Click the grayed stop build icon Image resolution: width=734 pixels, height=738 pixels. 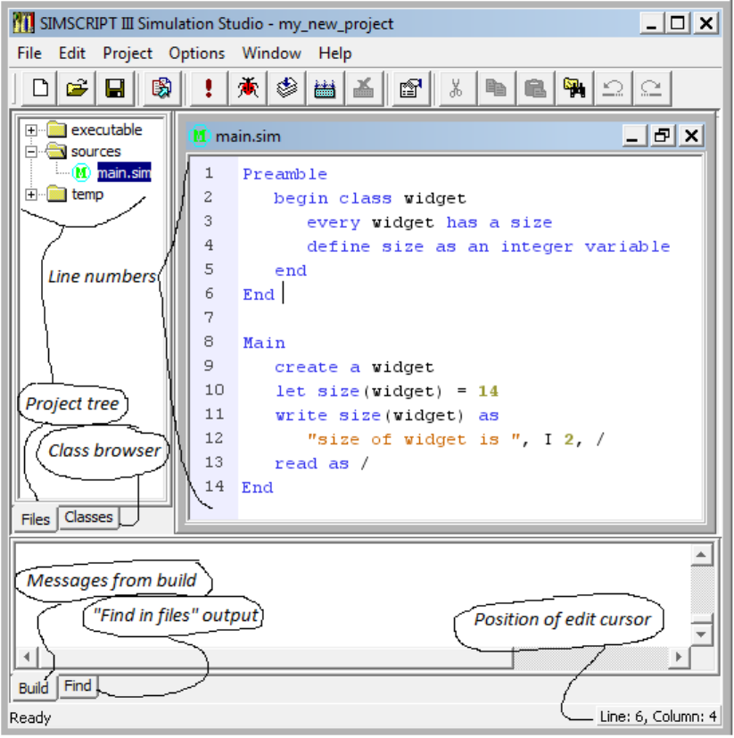[x=364, y=88]
